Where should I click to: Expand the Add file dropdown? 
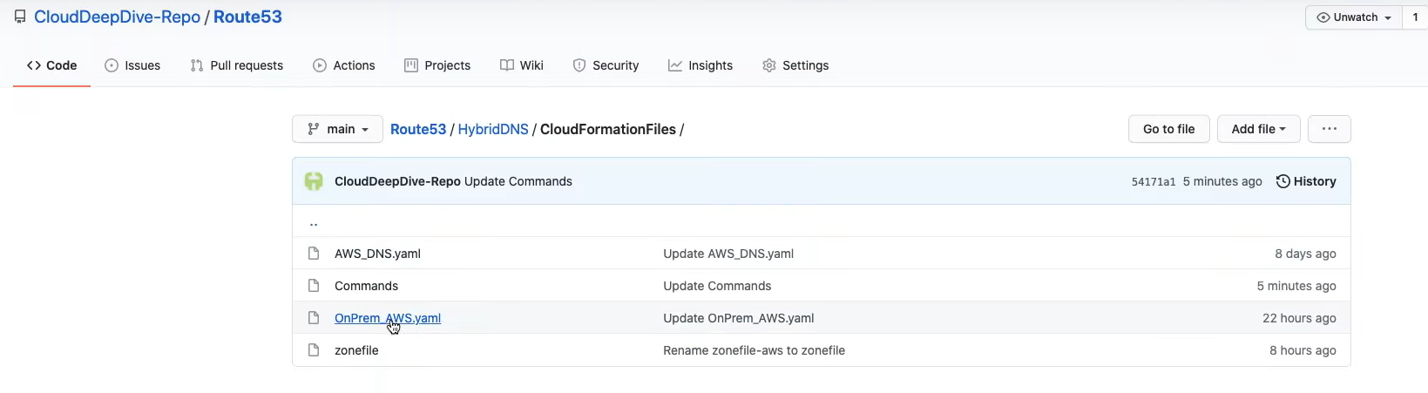[x=1258, y=129]
